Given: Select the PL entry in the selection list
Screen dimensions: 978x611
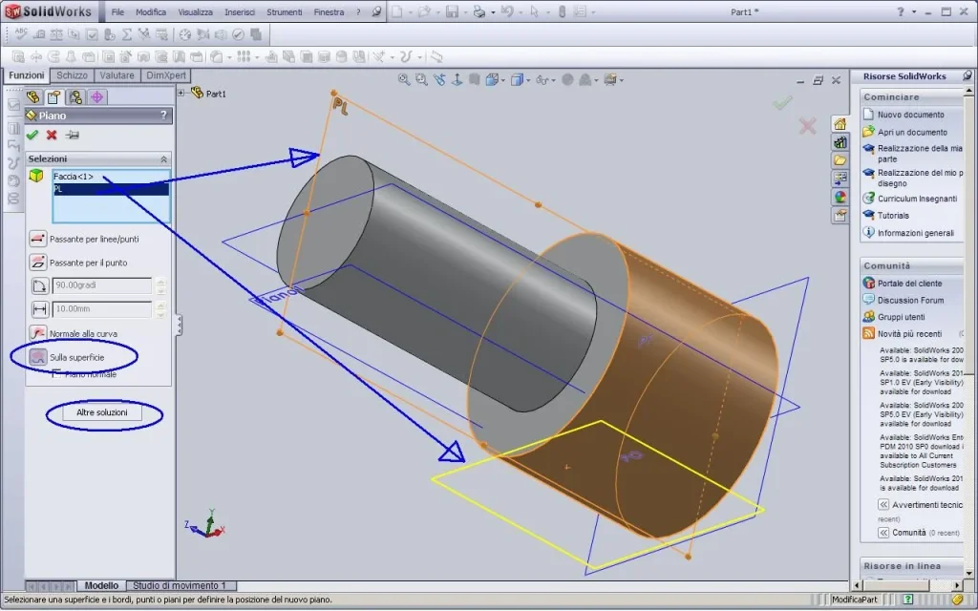Looking at the screenshot, I should [111, 189].
